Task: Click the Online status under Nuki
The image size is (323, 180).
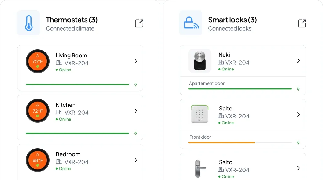Action: click(226, 69)
